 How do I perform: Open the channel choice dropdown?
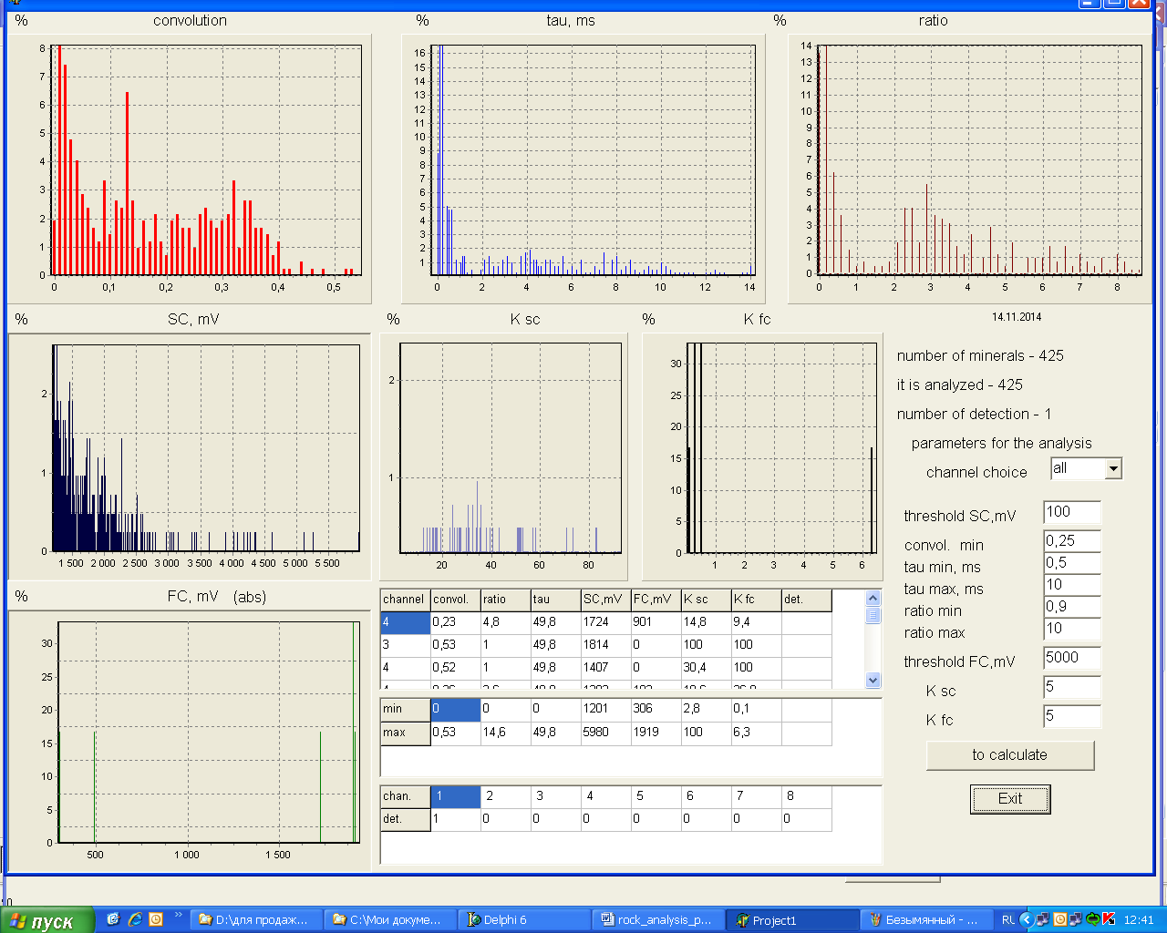pos(1113,469)
